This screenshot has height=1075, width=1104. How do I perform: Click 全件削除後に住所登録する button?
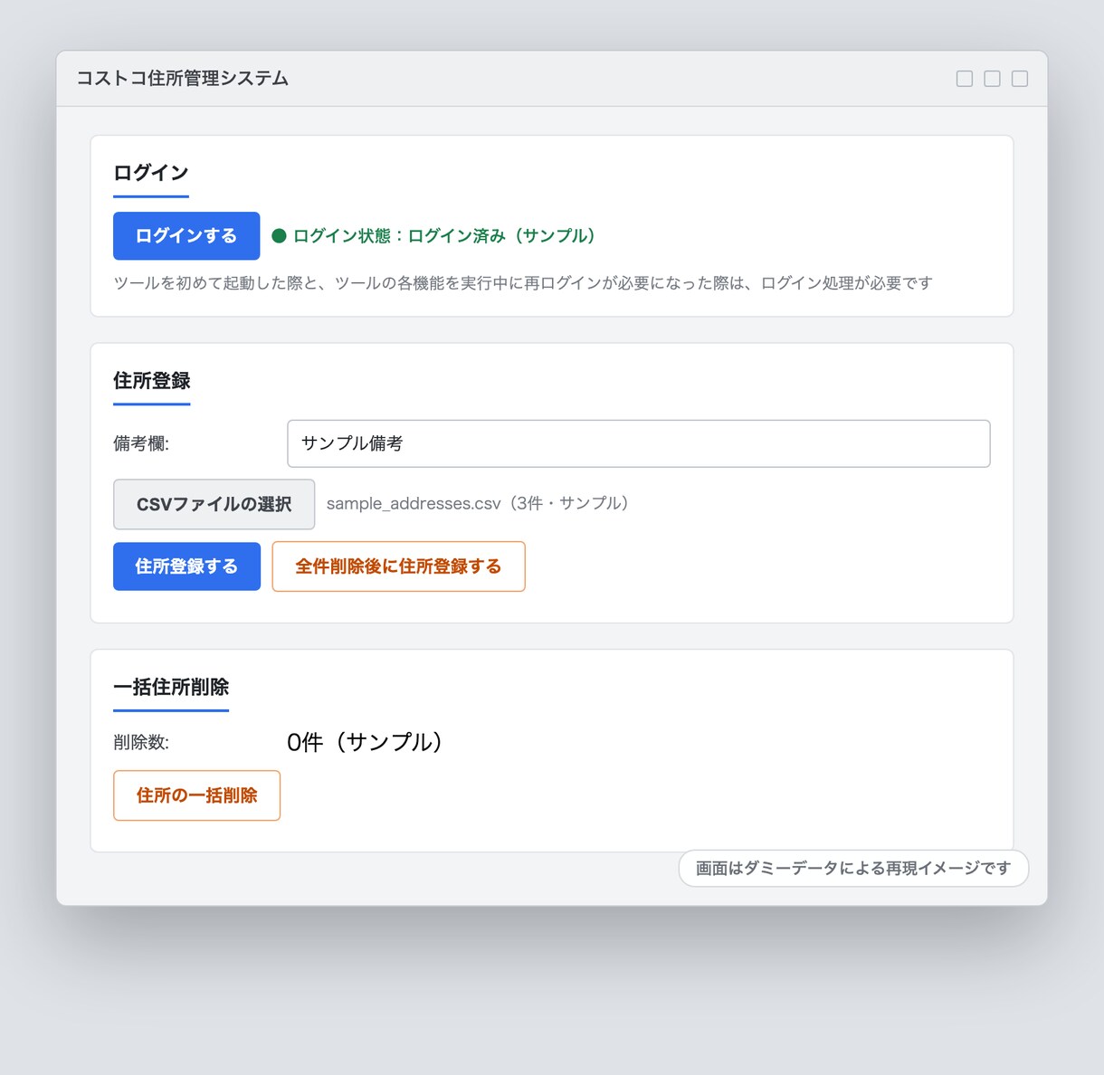398,566
